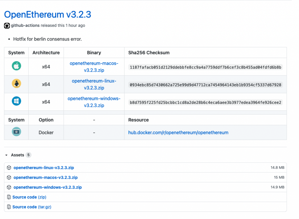Download openethereum-macos-v3.2.3.zip from the table

coord(94,66)
